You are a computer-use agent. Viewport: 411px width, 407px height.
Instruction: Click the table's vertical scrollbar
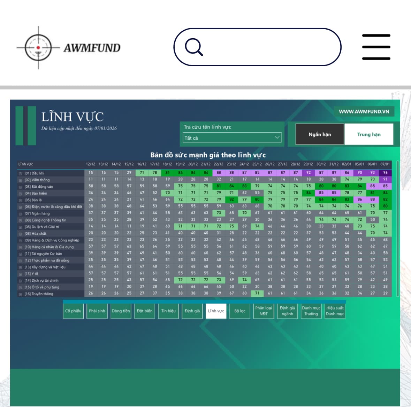(x=398, y=229)
